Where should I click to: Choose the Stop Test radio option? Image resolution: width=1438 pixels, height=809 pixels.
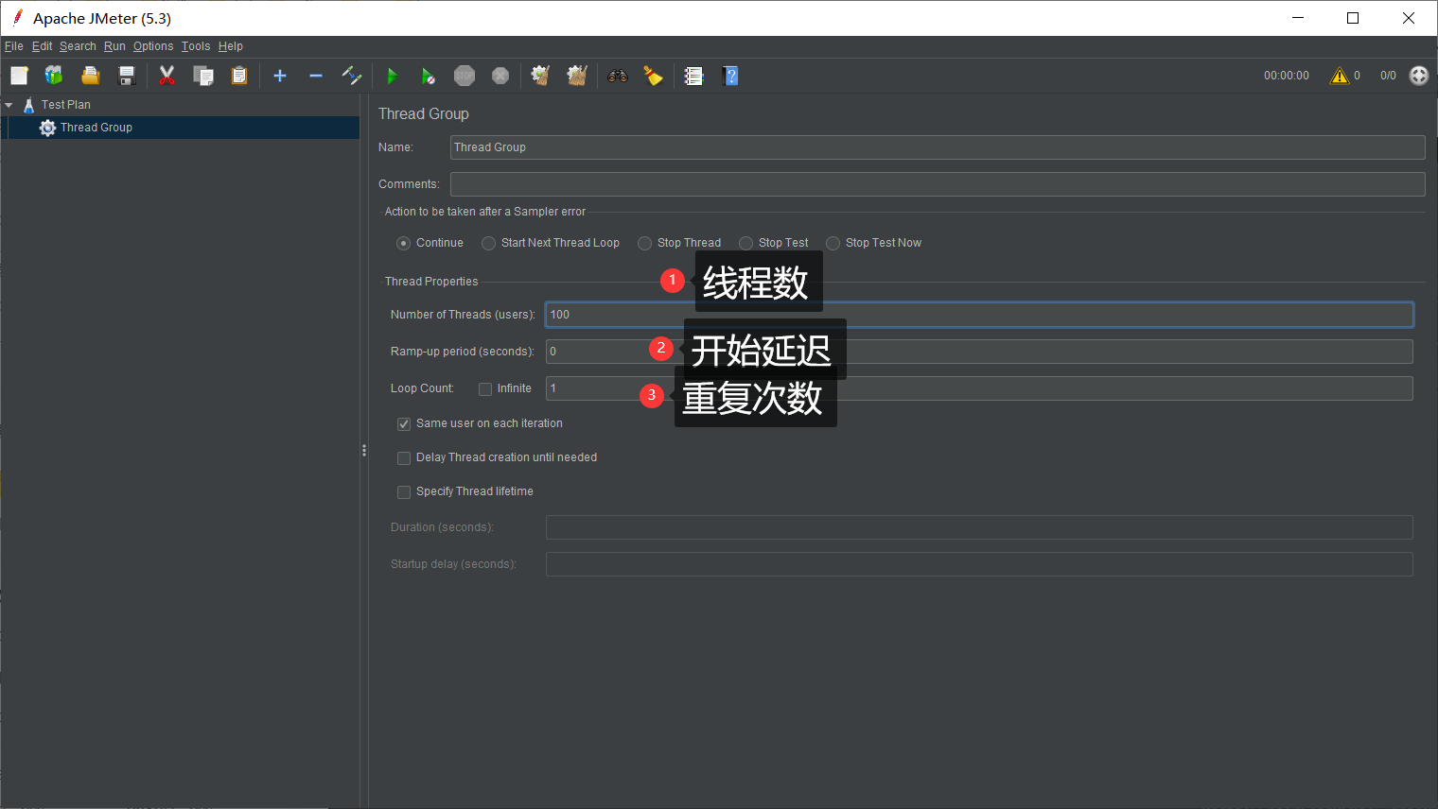pos(746,243)
